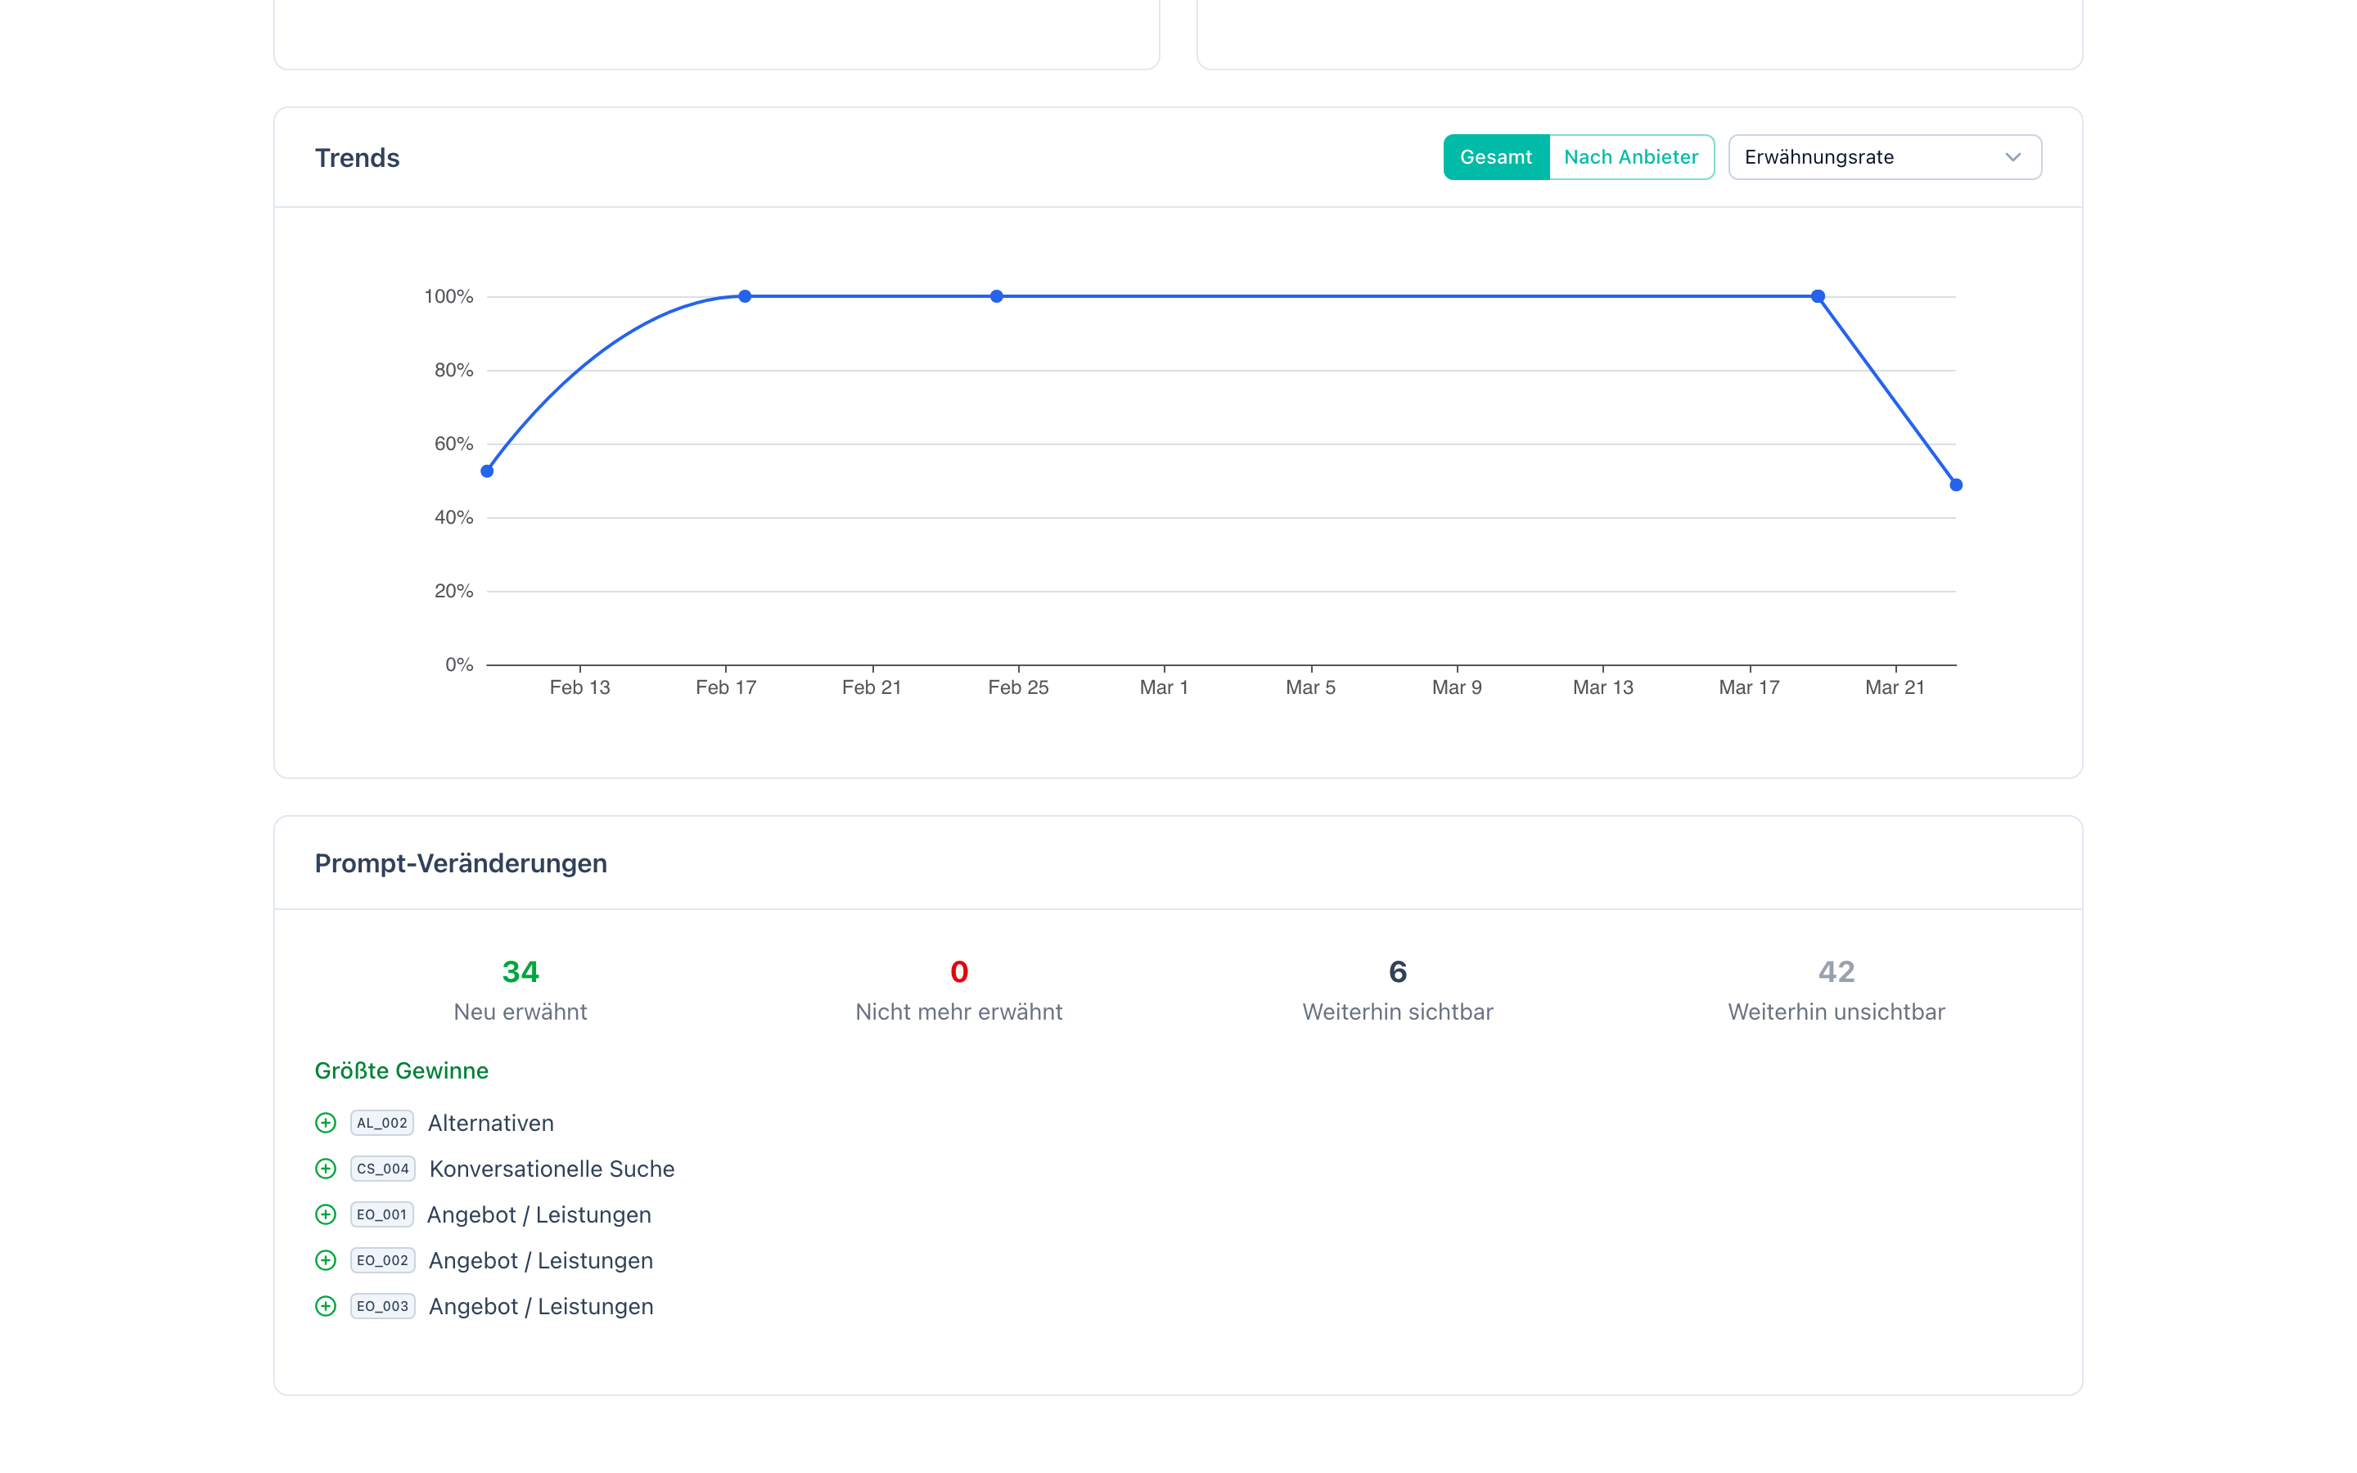The width and height of the screenshot is (2357, 1473).
Task: Expand the EO_003 Angebot / Leistungen entry
Action: coord(325,1306)
